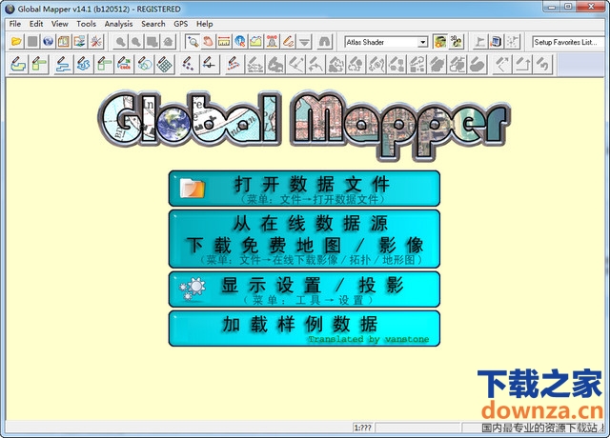The width and height of the screenshot is (610, 438).
Task: Click the create line feature pencil icon
Action: pyautogui.click(x=63, y=64)
